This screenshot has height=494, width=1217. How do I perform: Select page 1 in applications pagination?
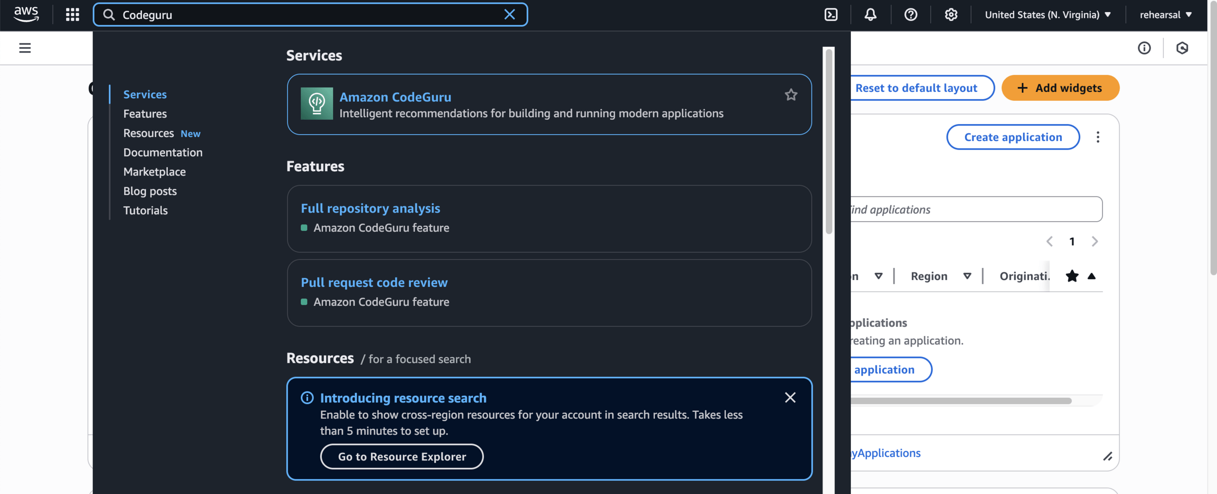click(1071, 242)
